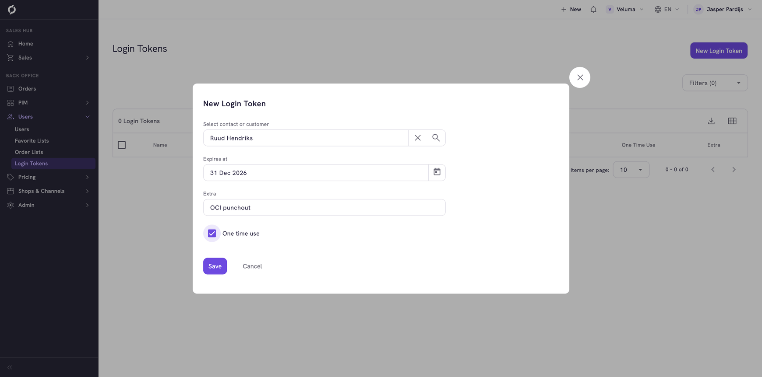The width and height of the screenshot is (762, 377).
Task: Click the Sales cart icon
Action: [11, 58]
